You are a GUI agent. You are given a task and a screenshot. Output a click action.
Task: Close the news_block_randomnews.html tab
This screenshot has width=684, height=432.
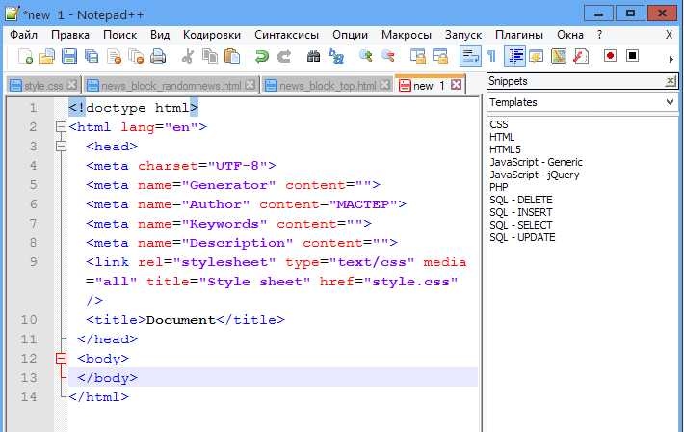(250, 85)
